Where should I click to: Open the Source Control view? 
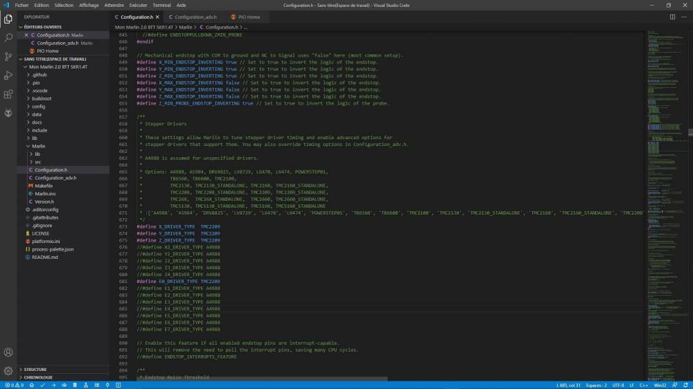[8, 57]
